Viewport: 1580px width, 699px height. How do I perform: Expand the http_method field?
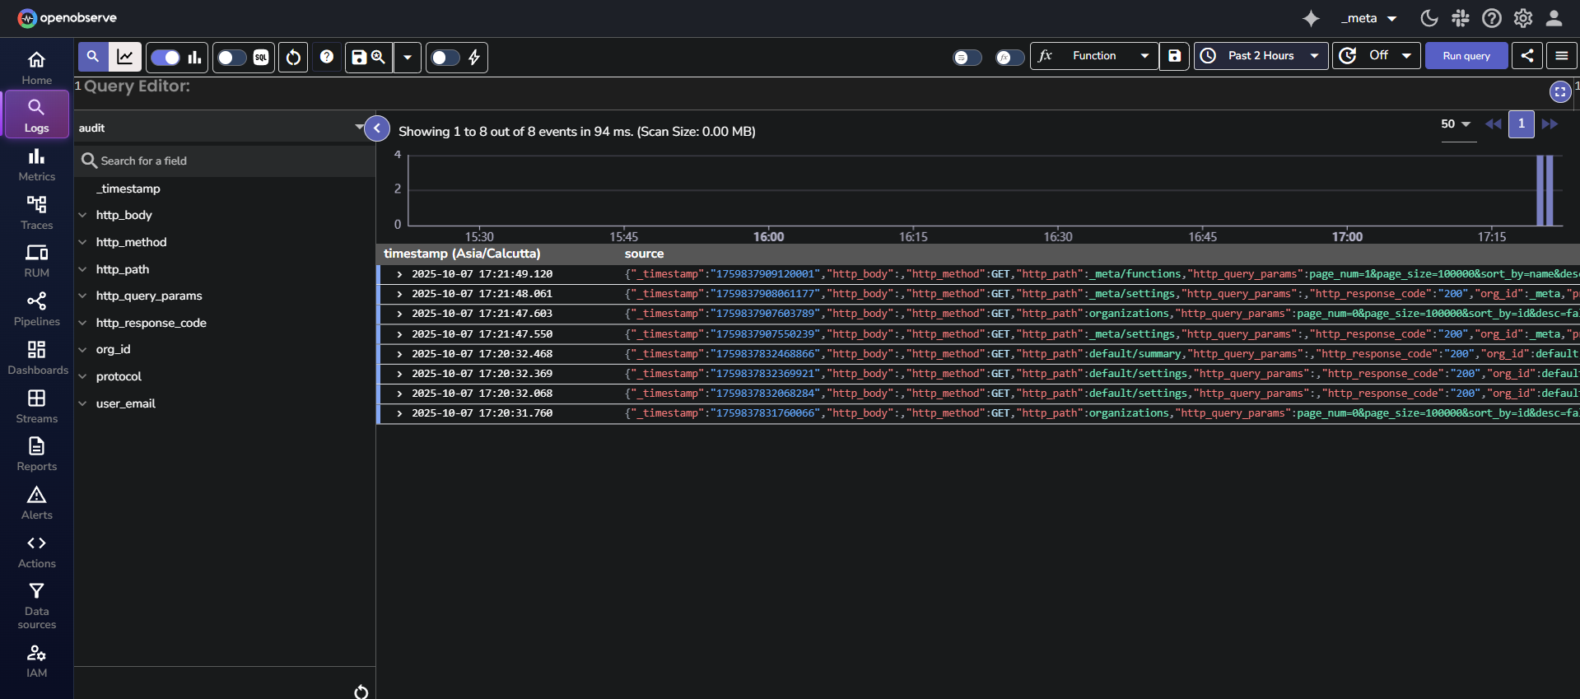[82, 242]
